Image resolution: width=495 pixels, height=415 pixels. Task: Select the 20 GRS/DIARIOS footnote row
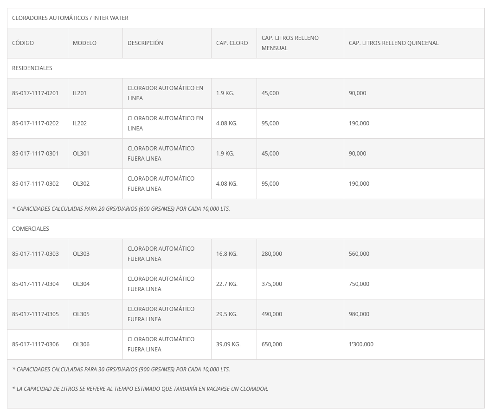point(246,209)
